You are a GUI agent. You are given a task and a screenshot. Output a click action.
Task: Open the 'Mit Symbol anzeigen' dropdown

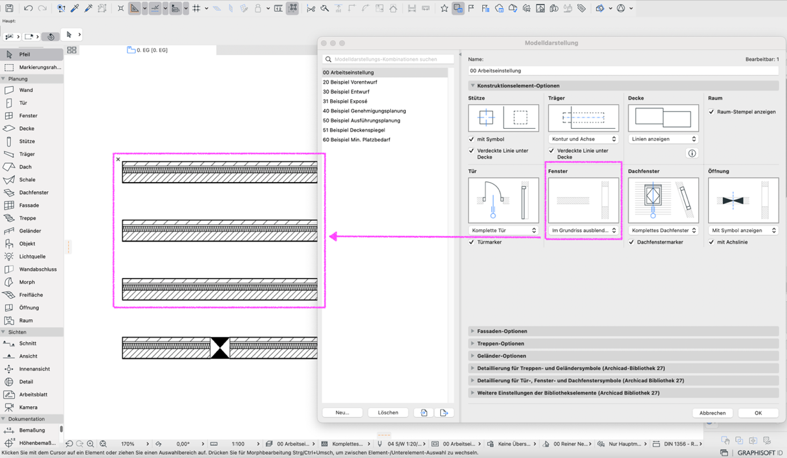click(x=744, y=231)
